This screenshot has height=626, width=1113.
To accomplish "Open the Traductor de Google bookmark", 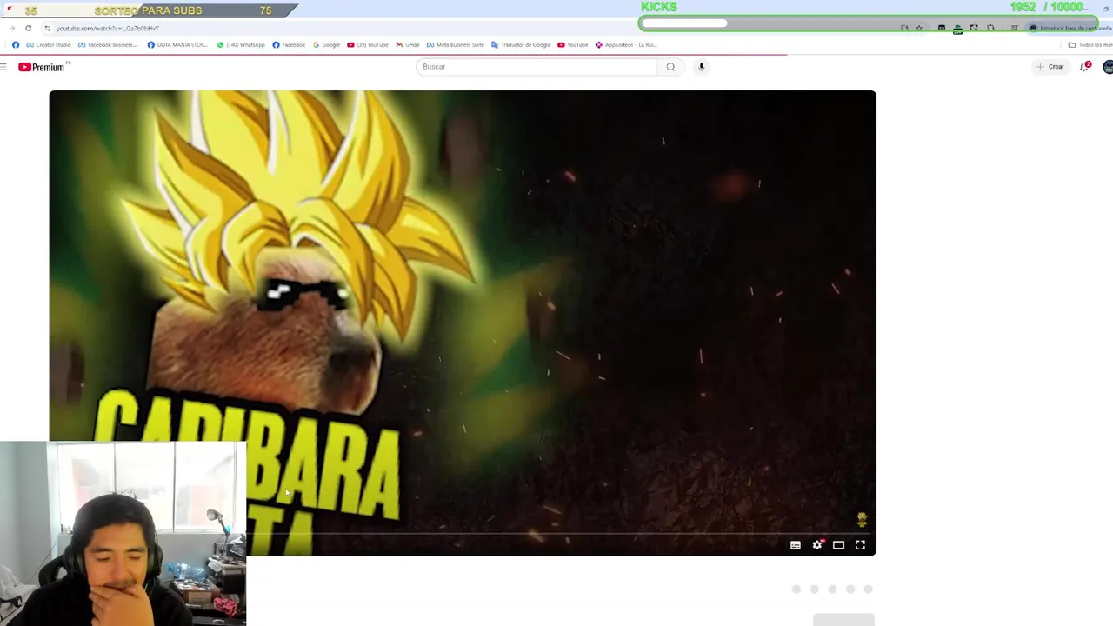I will tap(521, 45).
